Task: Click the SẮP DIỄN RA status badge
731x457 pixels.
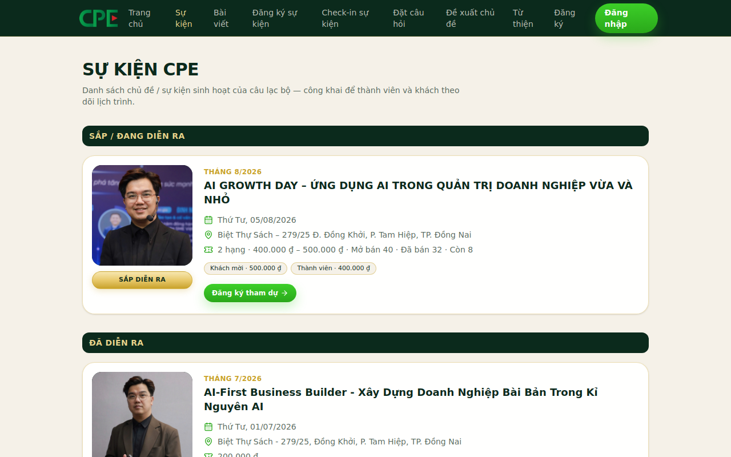Action: point(142,280)
